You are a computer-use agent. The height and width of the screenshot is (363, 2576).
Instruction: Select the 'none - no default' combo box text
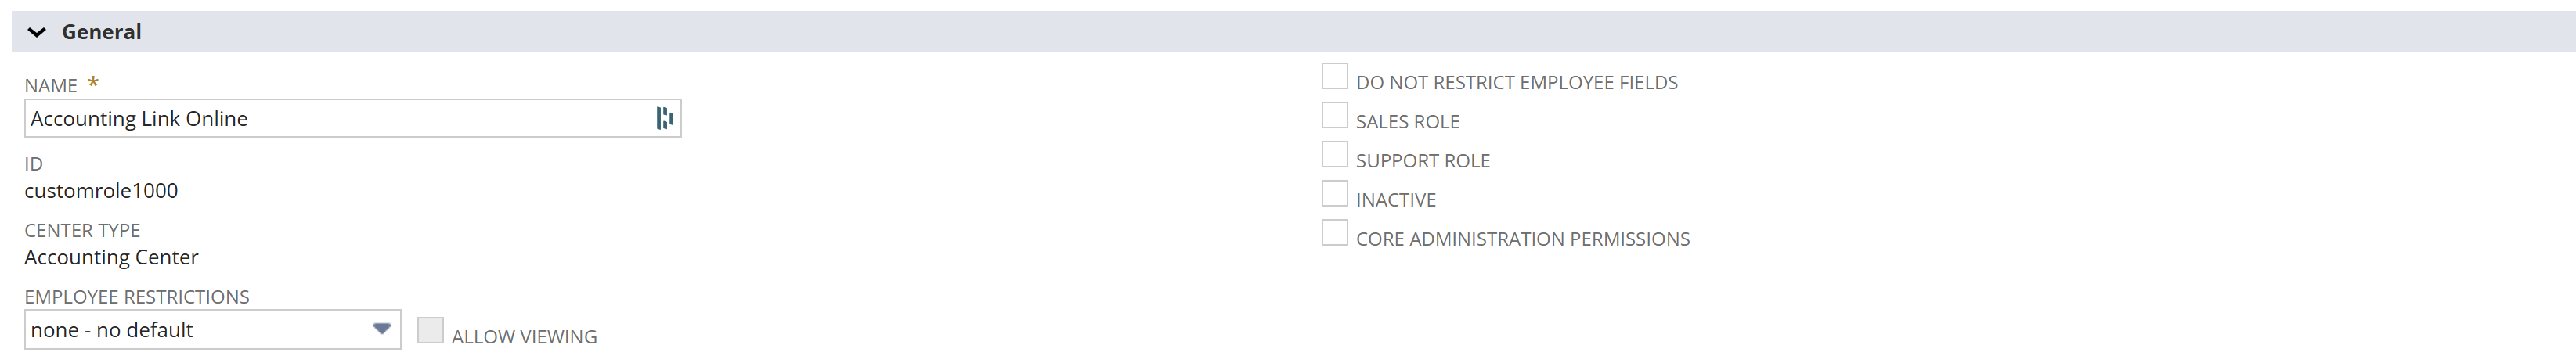pyautogui.click(x=112, y=330)
